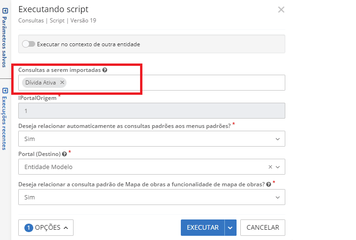The width and height of the screenshot is (356, 240).
Task: Click Parâmetros salvos expand arrow icon
Action: click(5, 11)
